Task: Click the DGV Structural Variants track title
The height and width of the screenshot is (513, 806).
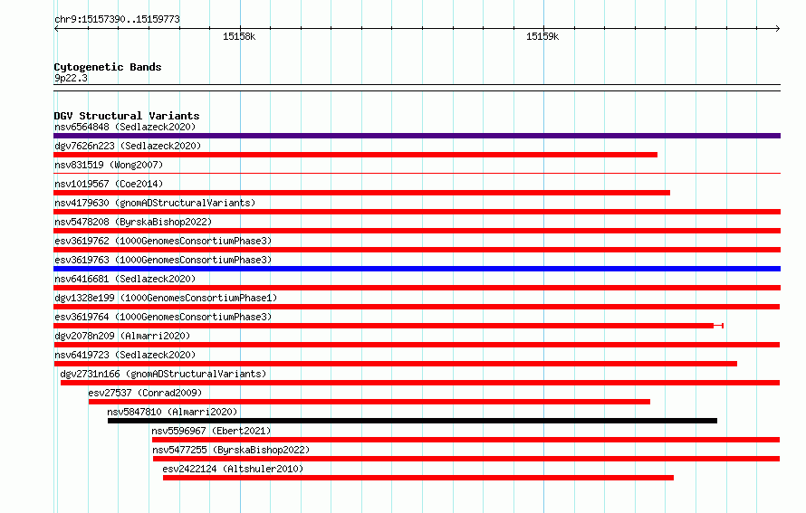Action: pos(127,116)
